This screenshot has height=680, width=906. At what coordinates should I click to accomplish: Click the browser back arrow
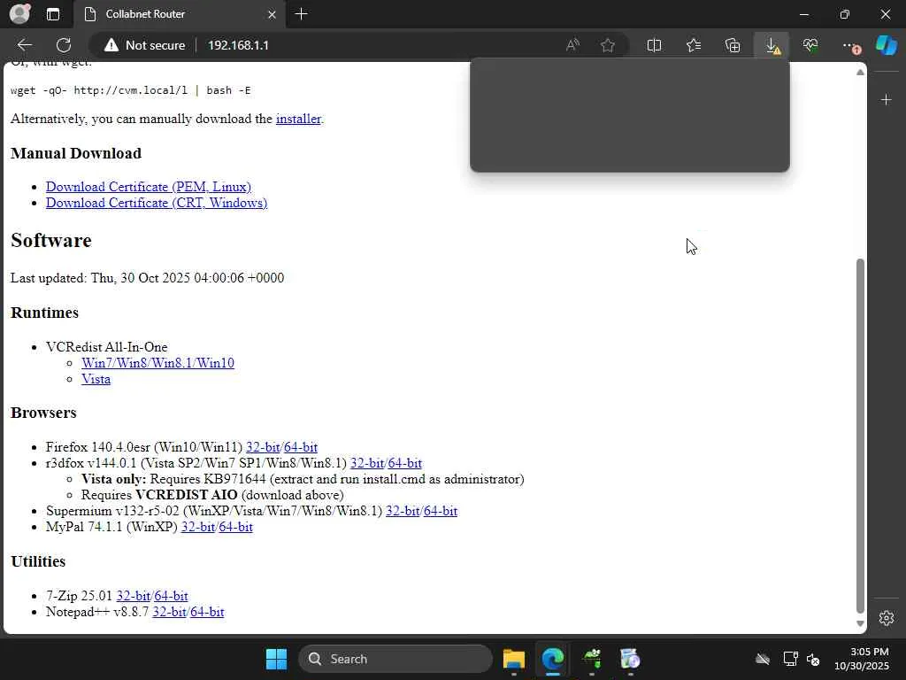tap(24, 45)
